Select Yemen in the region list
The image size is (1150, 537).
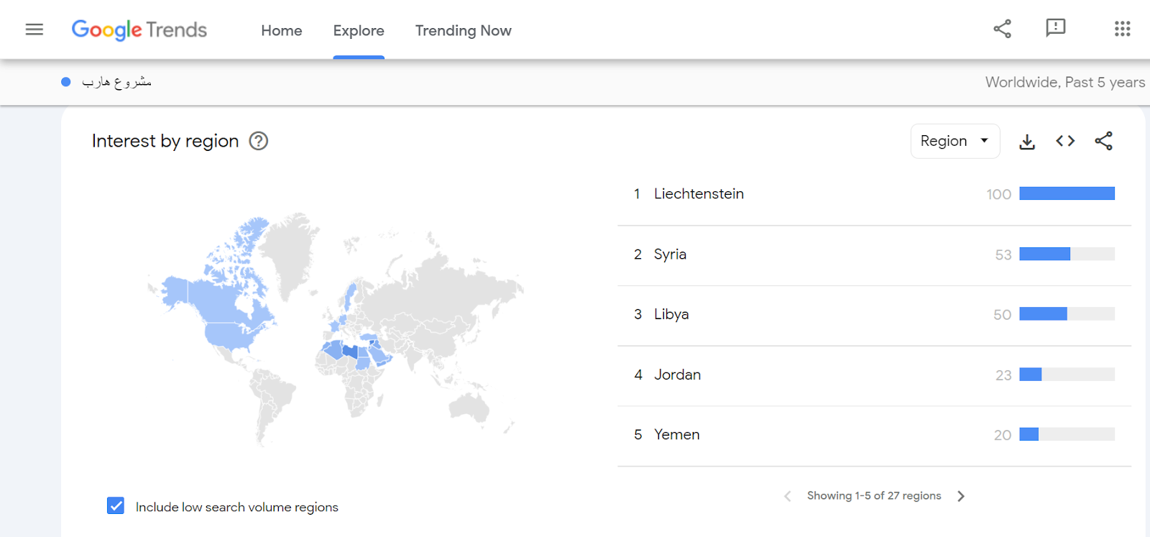676,435
